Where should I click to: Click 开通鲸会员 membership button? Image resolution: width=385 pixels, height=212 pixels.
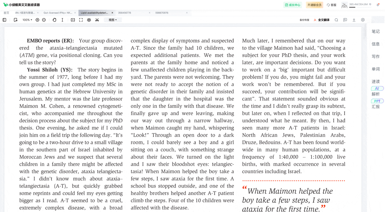coord(314,5)
